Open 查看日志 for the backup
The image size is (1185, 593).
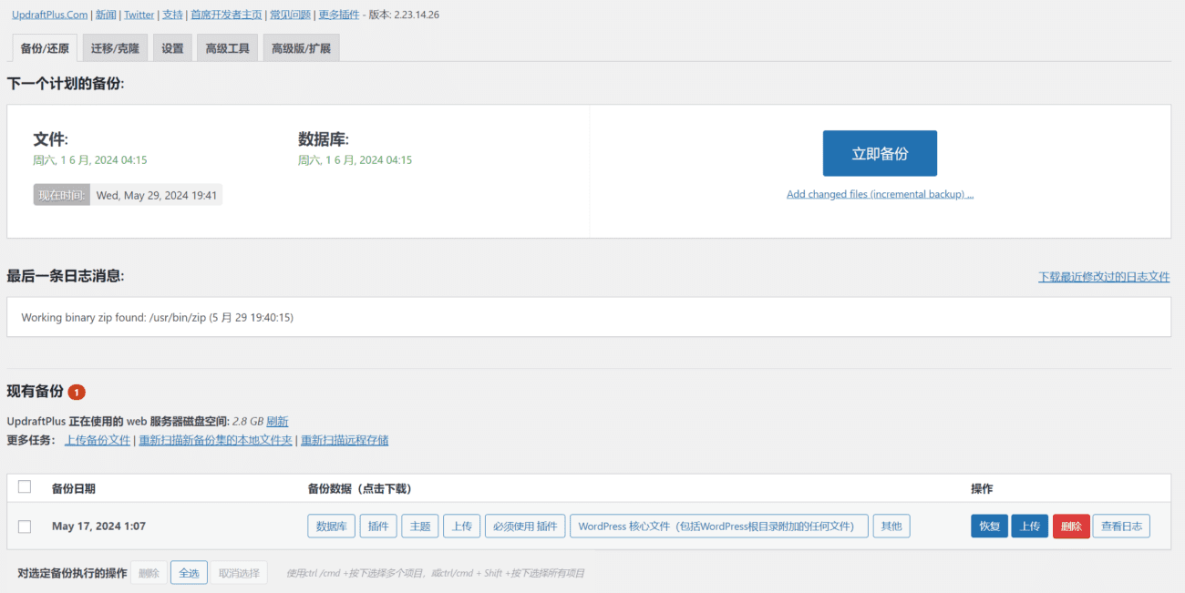(1120, 527)
